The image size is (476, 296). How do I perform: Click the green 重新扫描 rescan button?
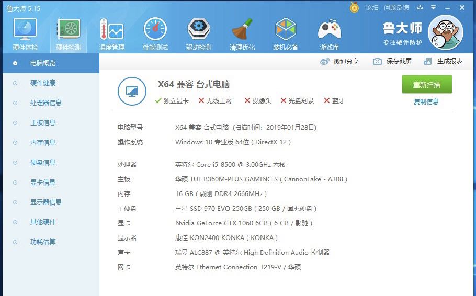[427, 84]
